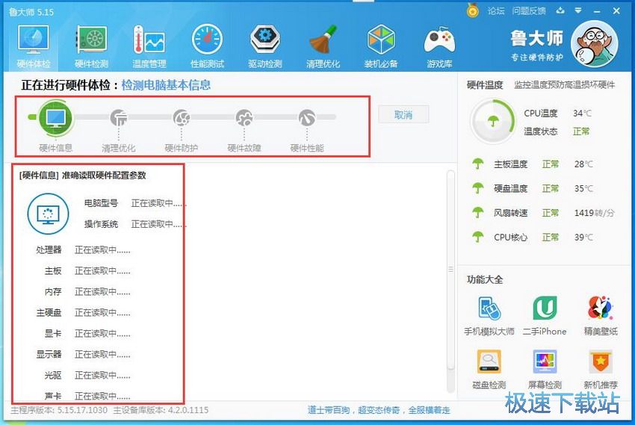Click the 显卡 row label
635x425 pixels.
pyautogui.click(x=53, y=334)
